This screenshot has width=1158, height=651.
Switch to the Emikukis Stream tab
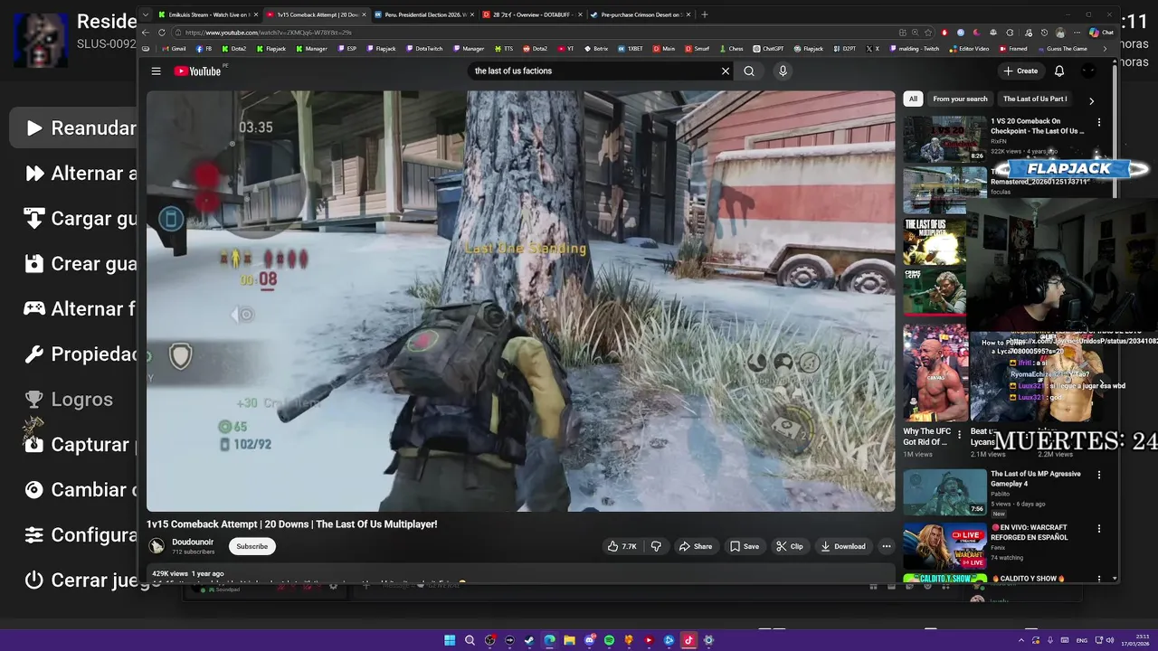(x=207, y=14)
